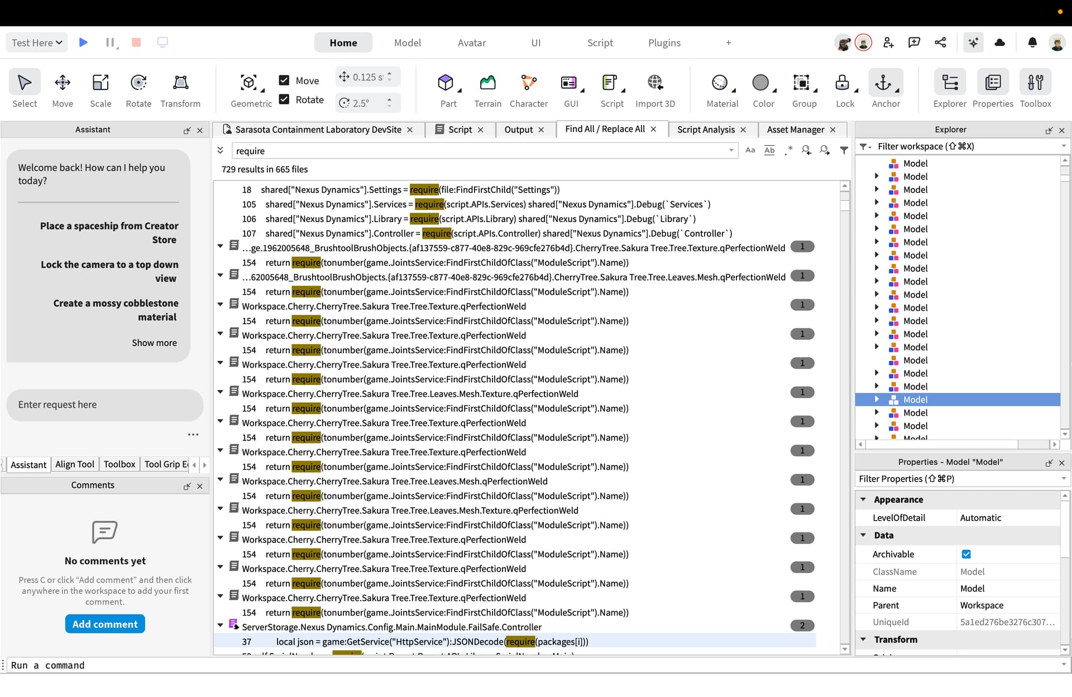Open the search history dropdown arrow
The image size is (1072, 697).
[x=731, y=150]
